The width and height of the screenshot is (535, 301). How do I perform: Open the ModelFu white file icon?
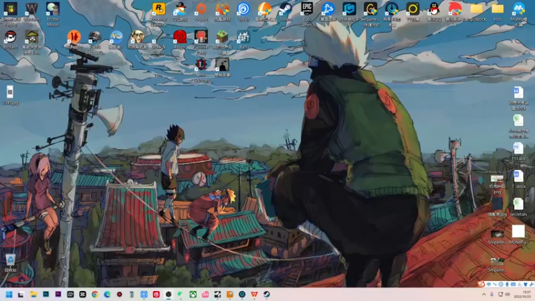pos(518,235)
